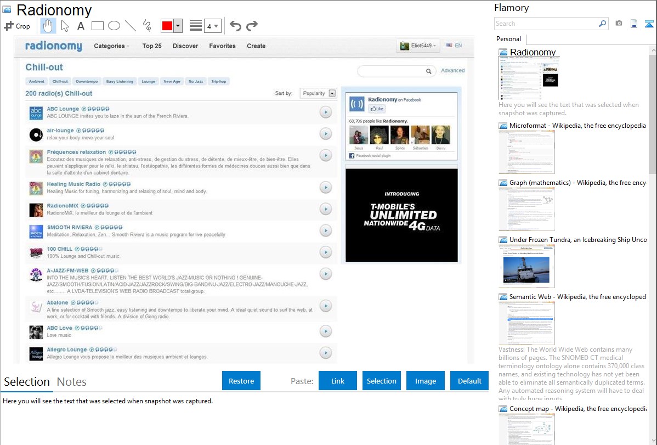657x445 pixels.
Task: Pick the text annotation tool (A)
Action: tap(81, 26)
